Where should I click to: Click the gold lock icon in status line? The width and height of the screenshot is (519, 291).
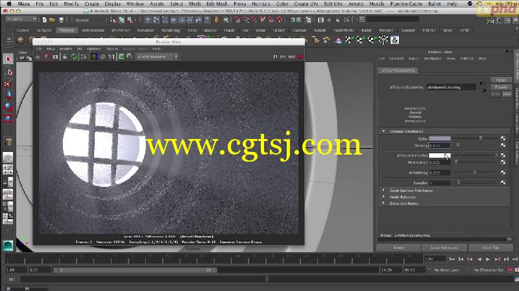(x=217, y=20)
